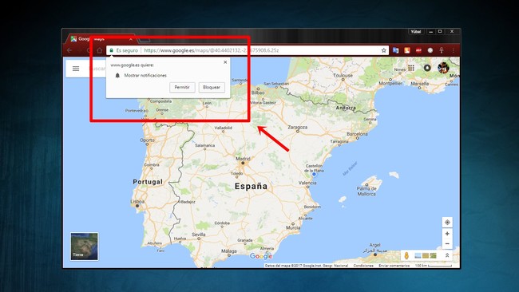Close the notification permission popup
The width and height of the screenshot is (519, 292).
(225, 62)
